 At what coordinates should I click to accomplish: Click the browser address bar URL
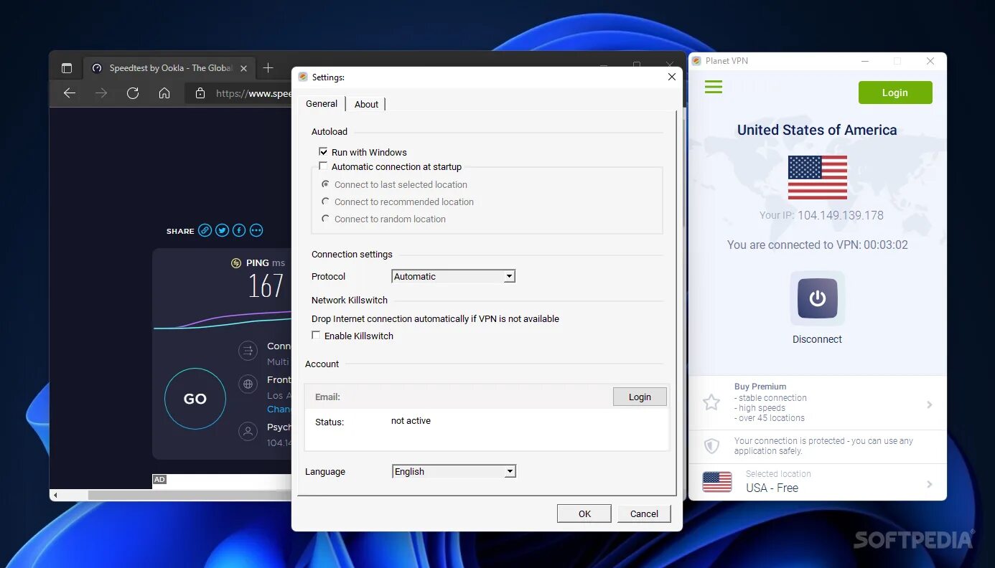(253, 93)
